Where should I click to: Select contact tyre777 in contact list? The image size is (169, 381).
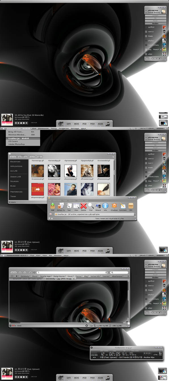click(x=150, y=163)
